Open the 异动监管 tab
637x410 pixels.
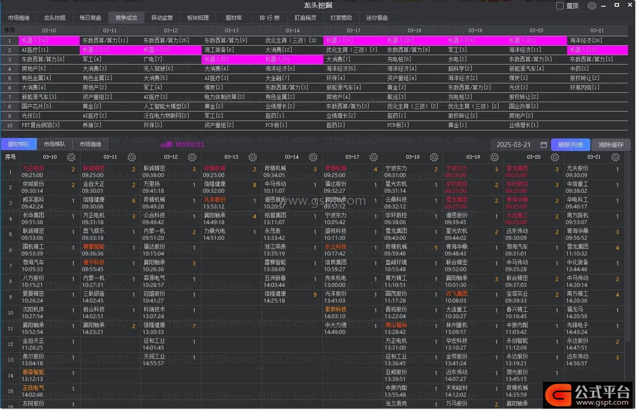click(x=162, y=18)
